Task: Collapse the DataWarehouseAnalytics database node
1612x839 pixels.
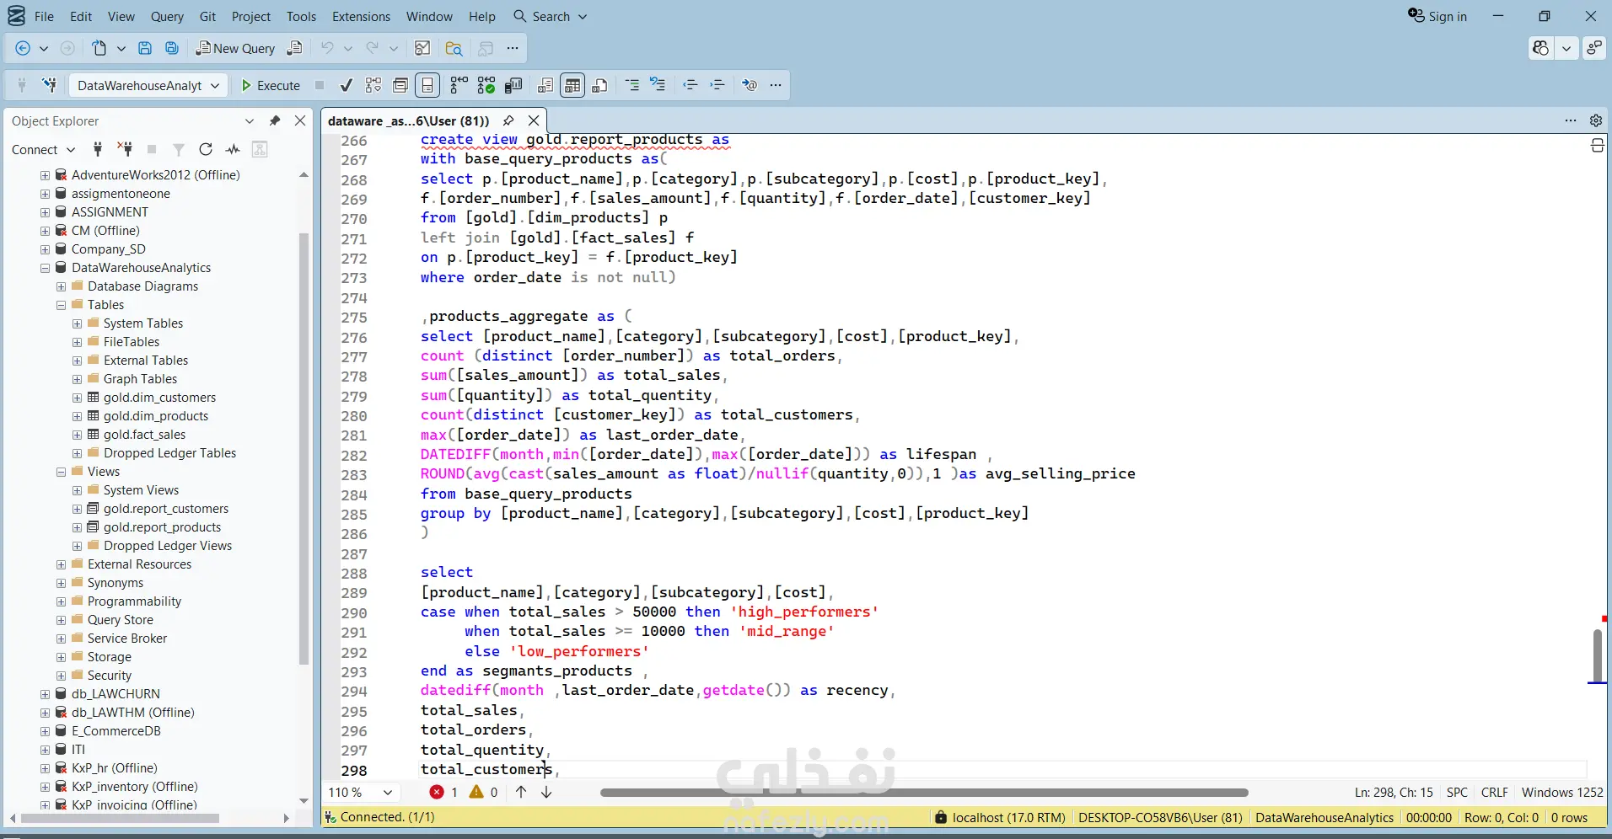Action: point(45,268)
